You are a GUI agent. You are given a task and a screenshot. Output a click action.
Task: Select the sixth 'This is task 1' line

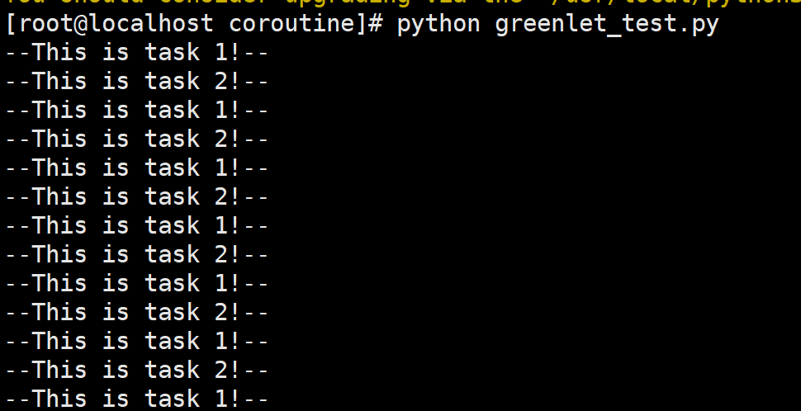coord(137,341)
